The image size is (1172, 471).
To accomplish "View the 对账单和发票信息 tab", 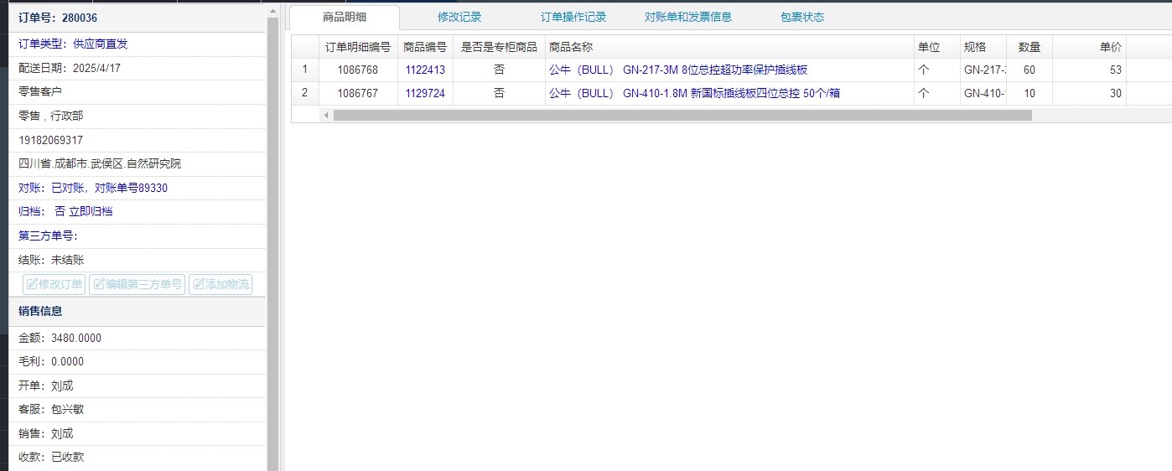I will coord(688,18).
